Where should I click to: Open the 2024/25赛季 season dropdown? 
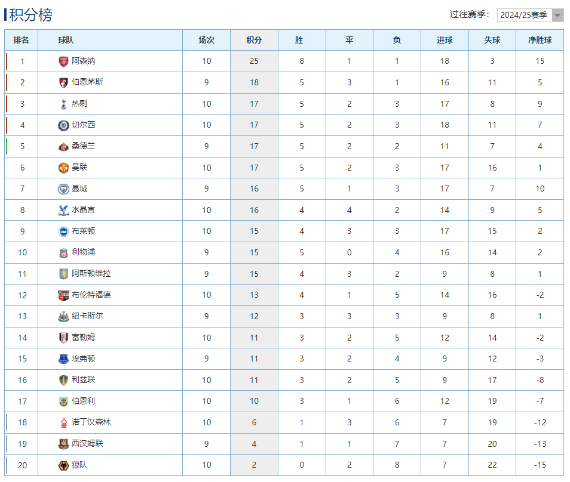click(530, 15)
